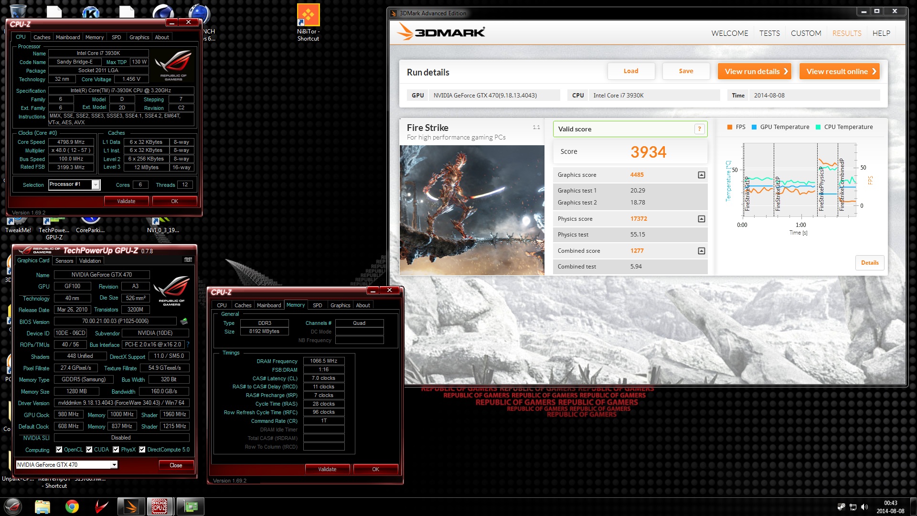This screenshot has width=917, height=516.
Task: Click Validate in the top CPU-Z window
Action: click(126, 201)
